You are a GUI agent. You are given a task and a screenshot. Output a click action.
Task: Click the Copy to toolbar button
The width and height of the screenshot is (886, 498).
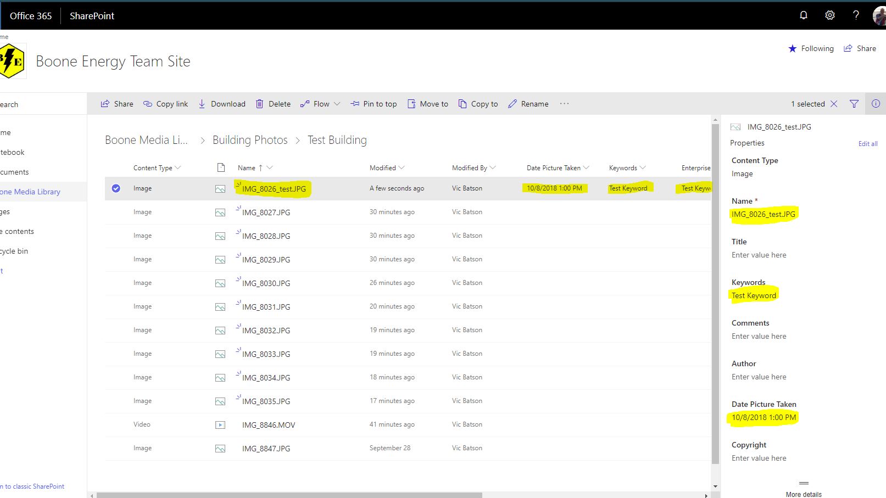478,104
